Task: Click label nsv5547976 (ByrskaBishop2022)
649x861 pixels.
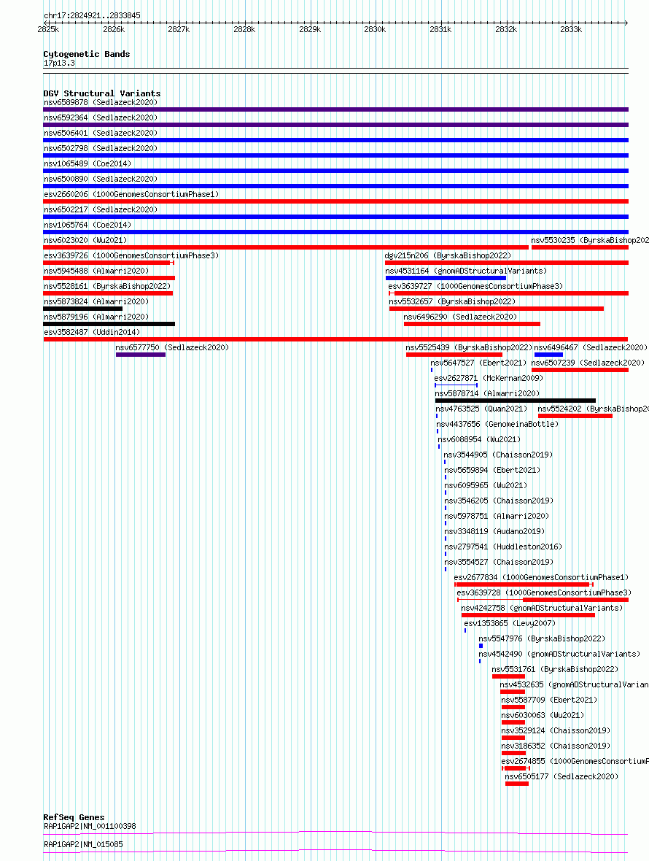Action: coord(542,641)
